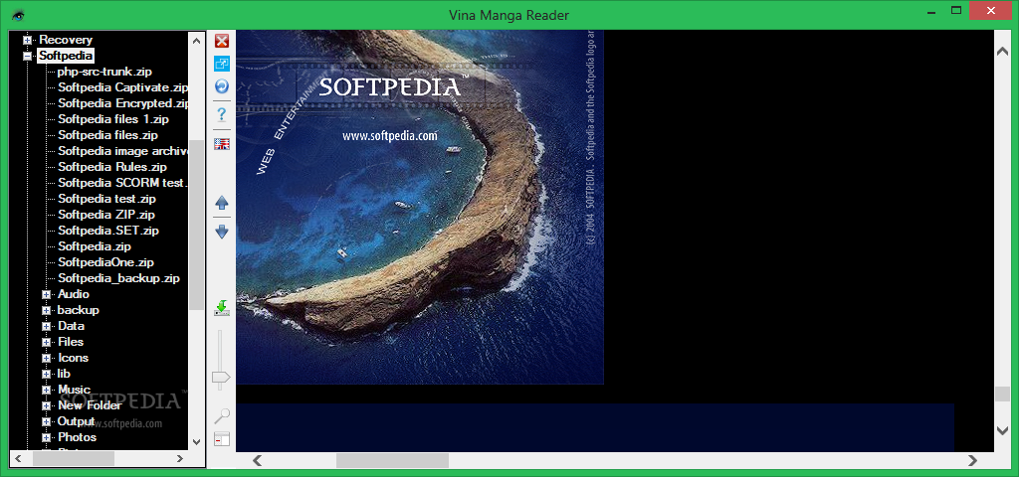This screenshot has width=1019, height=477.
Task: Select Softpedia ZIP.zip
Action: pos(106,215)
